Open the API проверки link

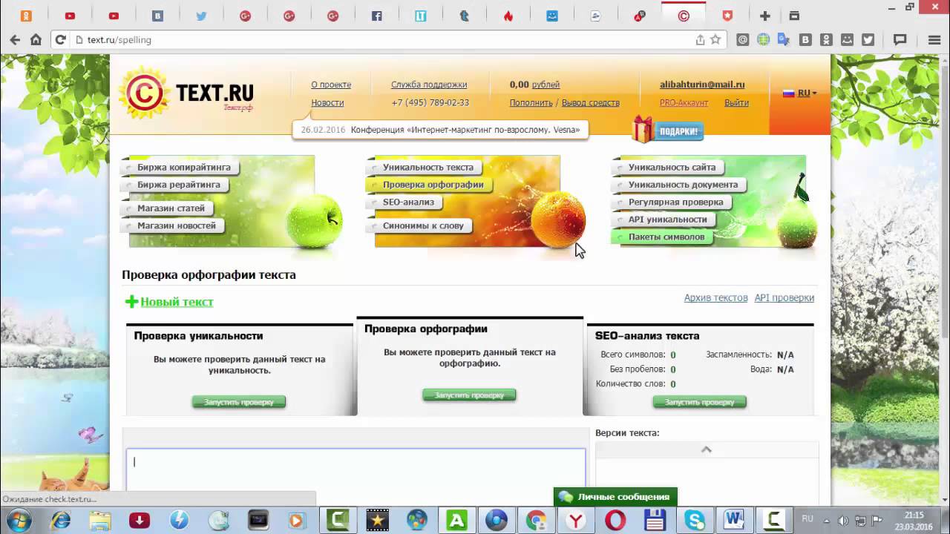pyautogui.click(x=784, y=297)
